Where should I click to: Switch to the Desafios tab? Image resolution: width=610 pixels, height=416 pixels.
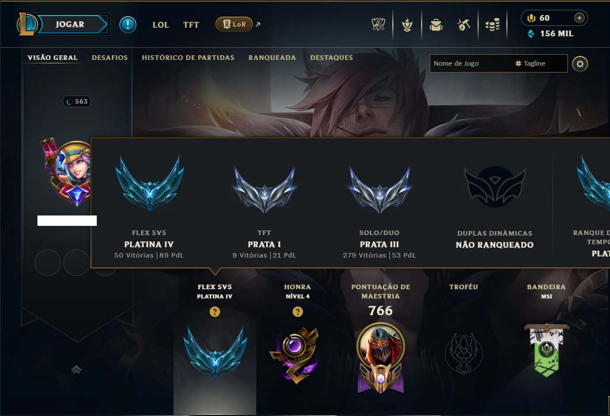[x=109, y=58]
